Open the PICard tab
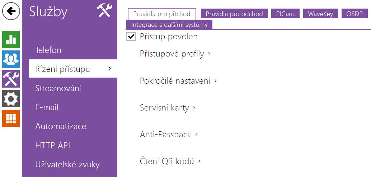The width and height of the screenshot is (371, 177). (x=285, y=14)
